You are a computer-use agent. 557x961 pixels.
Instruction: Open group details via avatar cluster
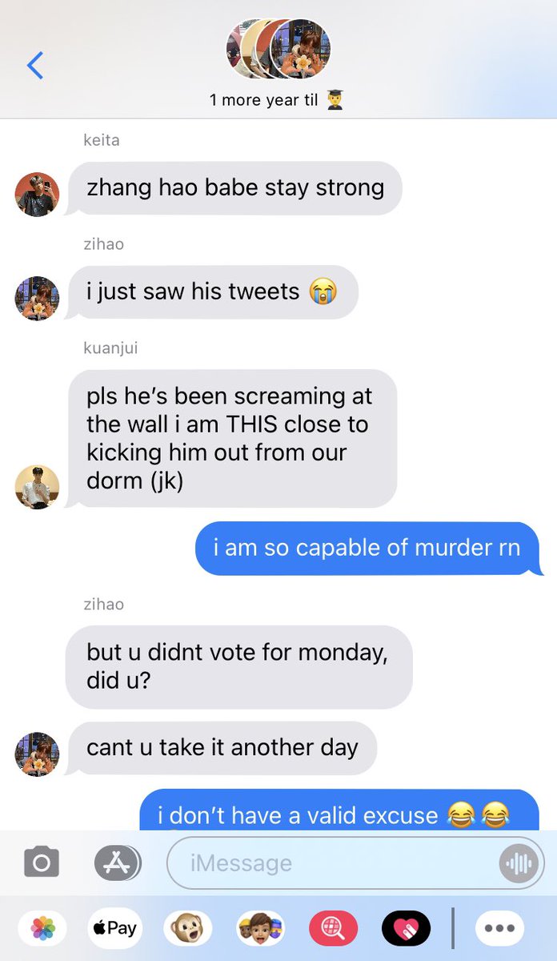point(278,48)
